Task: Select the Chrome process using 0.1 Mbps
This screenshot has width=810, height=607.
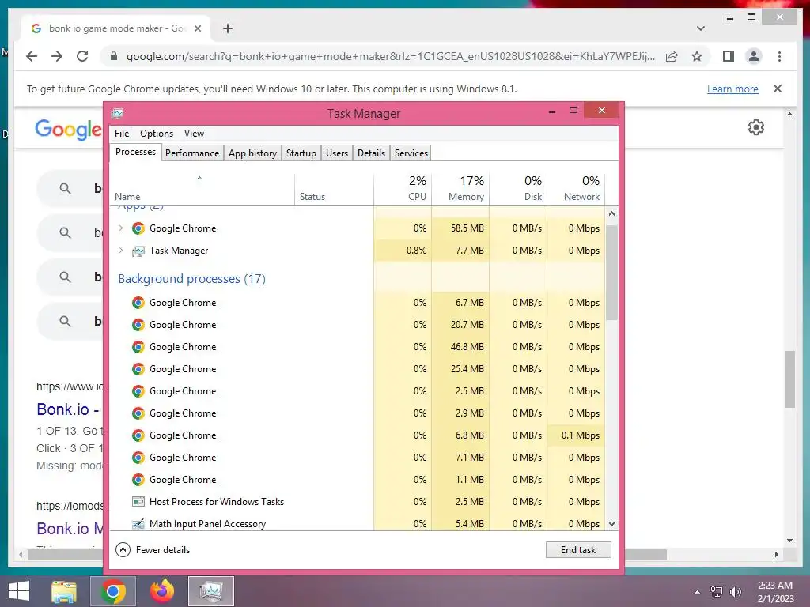Action: coord(357,435)
